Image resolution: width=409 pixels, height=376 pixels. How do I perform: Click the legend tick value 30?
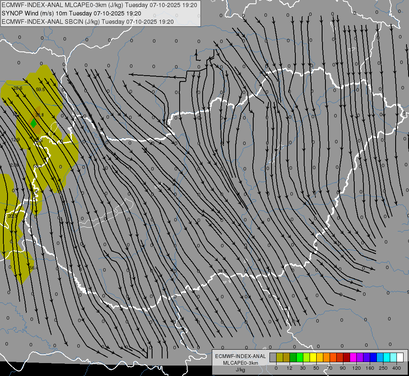pos(303,368)
